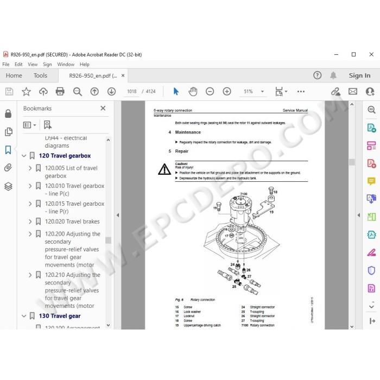Open Export PDF tool in right pane
Image resolution: width=380 pixels, height=380 pixels.
click(371, 128)
